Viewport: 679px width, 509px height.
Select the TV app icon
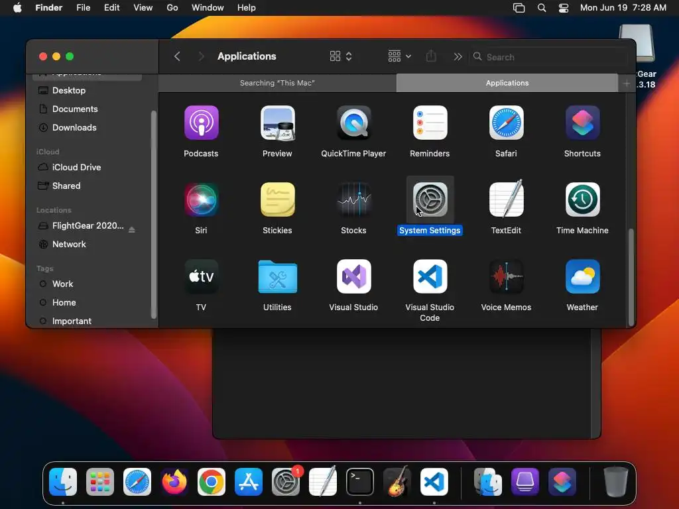pos(201,276)
